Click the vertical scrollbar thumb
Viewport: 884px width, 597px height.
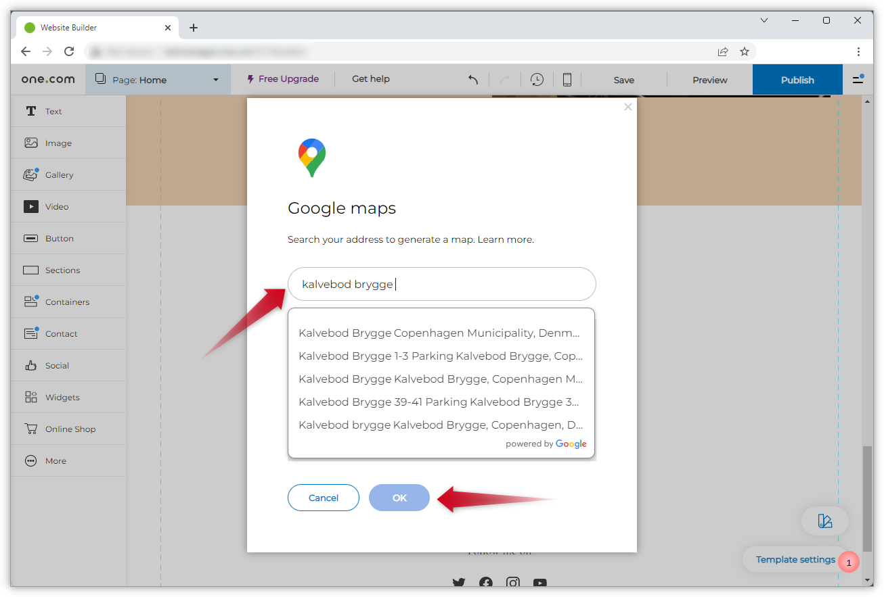(867, 499)
